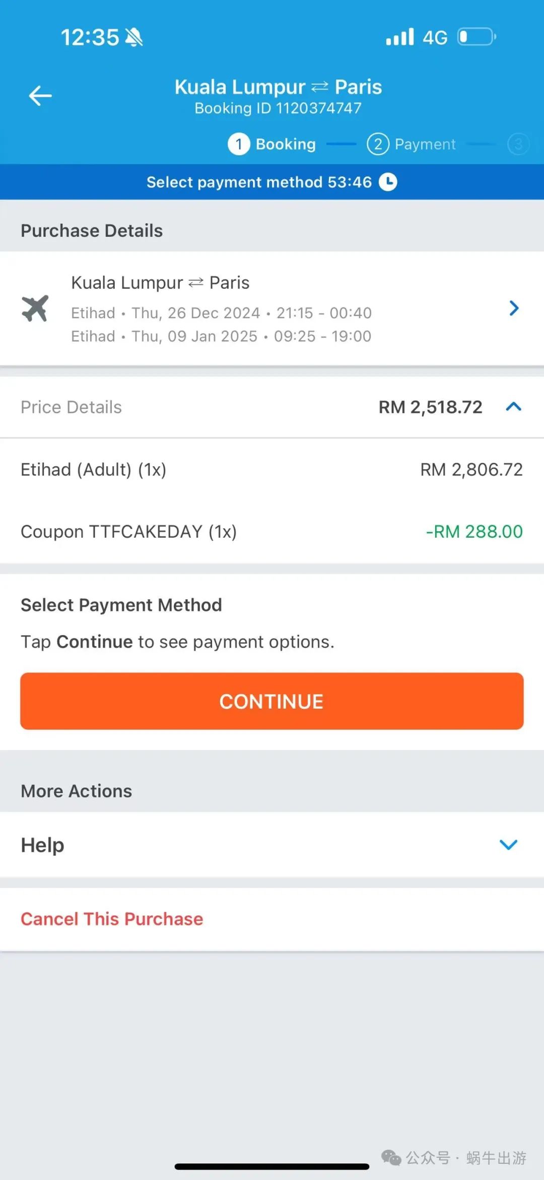Tap the faded step 3 circle
The width and height of the screenshot is (544, 1180).
coord(518,144)
